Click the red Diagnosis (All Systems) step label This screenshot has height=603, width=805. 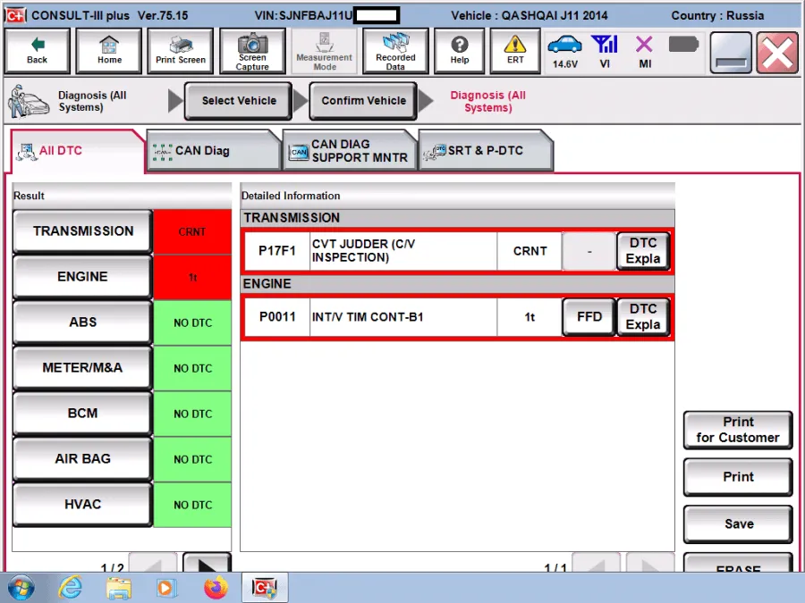pos(487,102)
